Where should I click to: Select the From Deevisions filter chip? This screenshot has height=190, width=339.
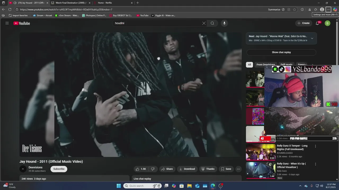click(x=266, y=65)
